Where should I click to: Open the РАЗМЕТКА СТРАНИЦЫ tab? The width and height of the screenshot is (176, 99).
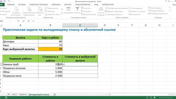coord(38,4)
